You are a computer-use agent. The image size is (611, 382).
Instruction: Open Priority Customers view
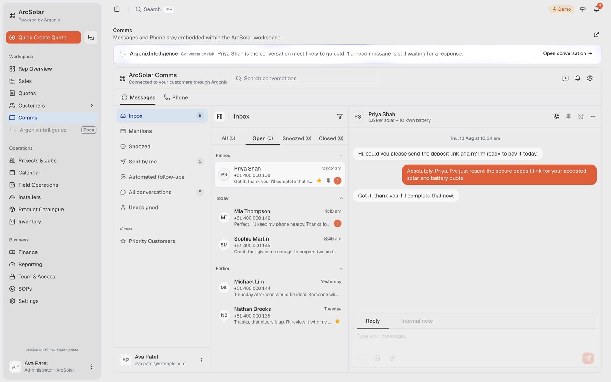[x=162, y=241]
